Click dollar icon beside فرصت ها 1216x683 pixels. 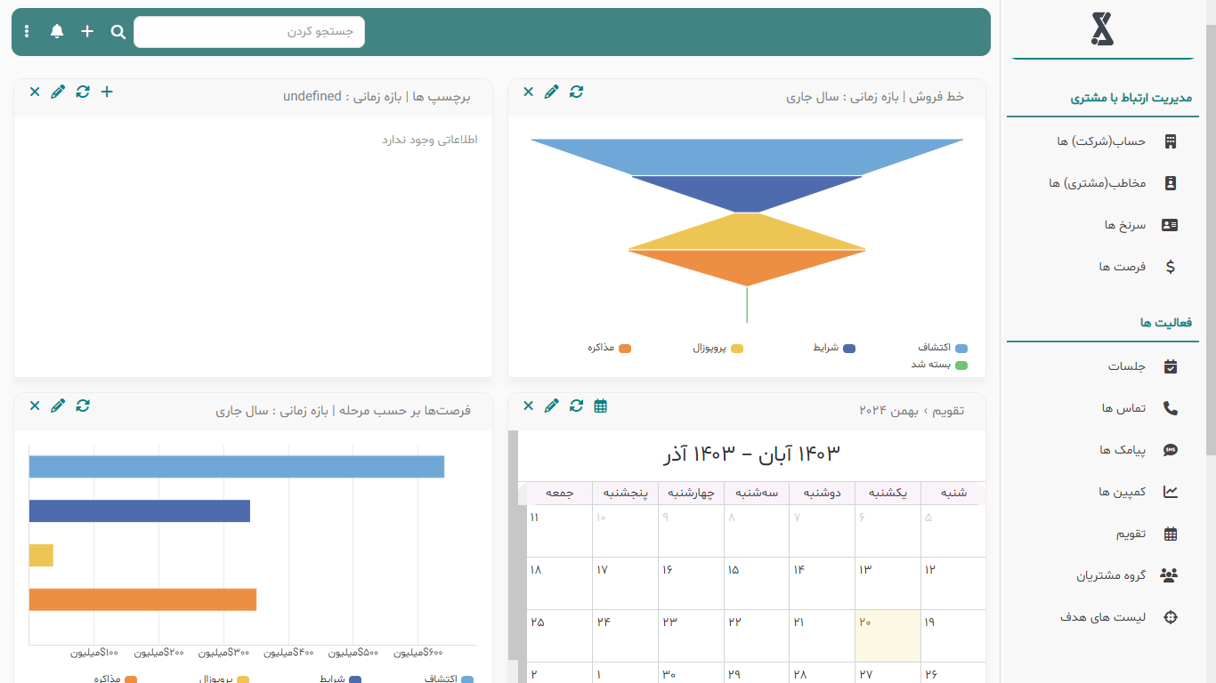[1171, 267]
